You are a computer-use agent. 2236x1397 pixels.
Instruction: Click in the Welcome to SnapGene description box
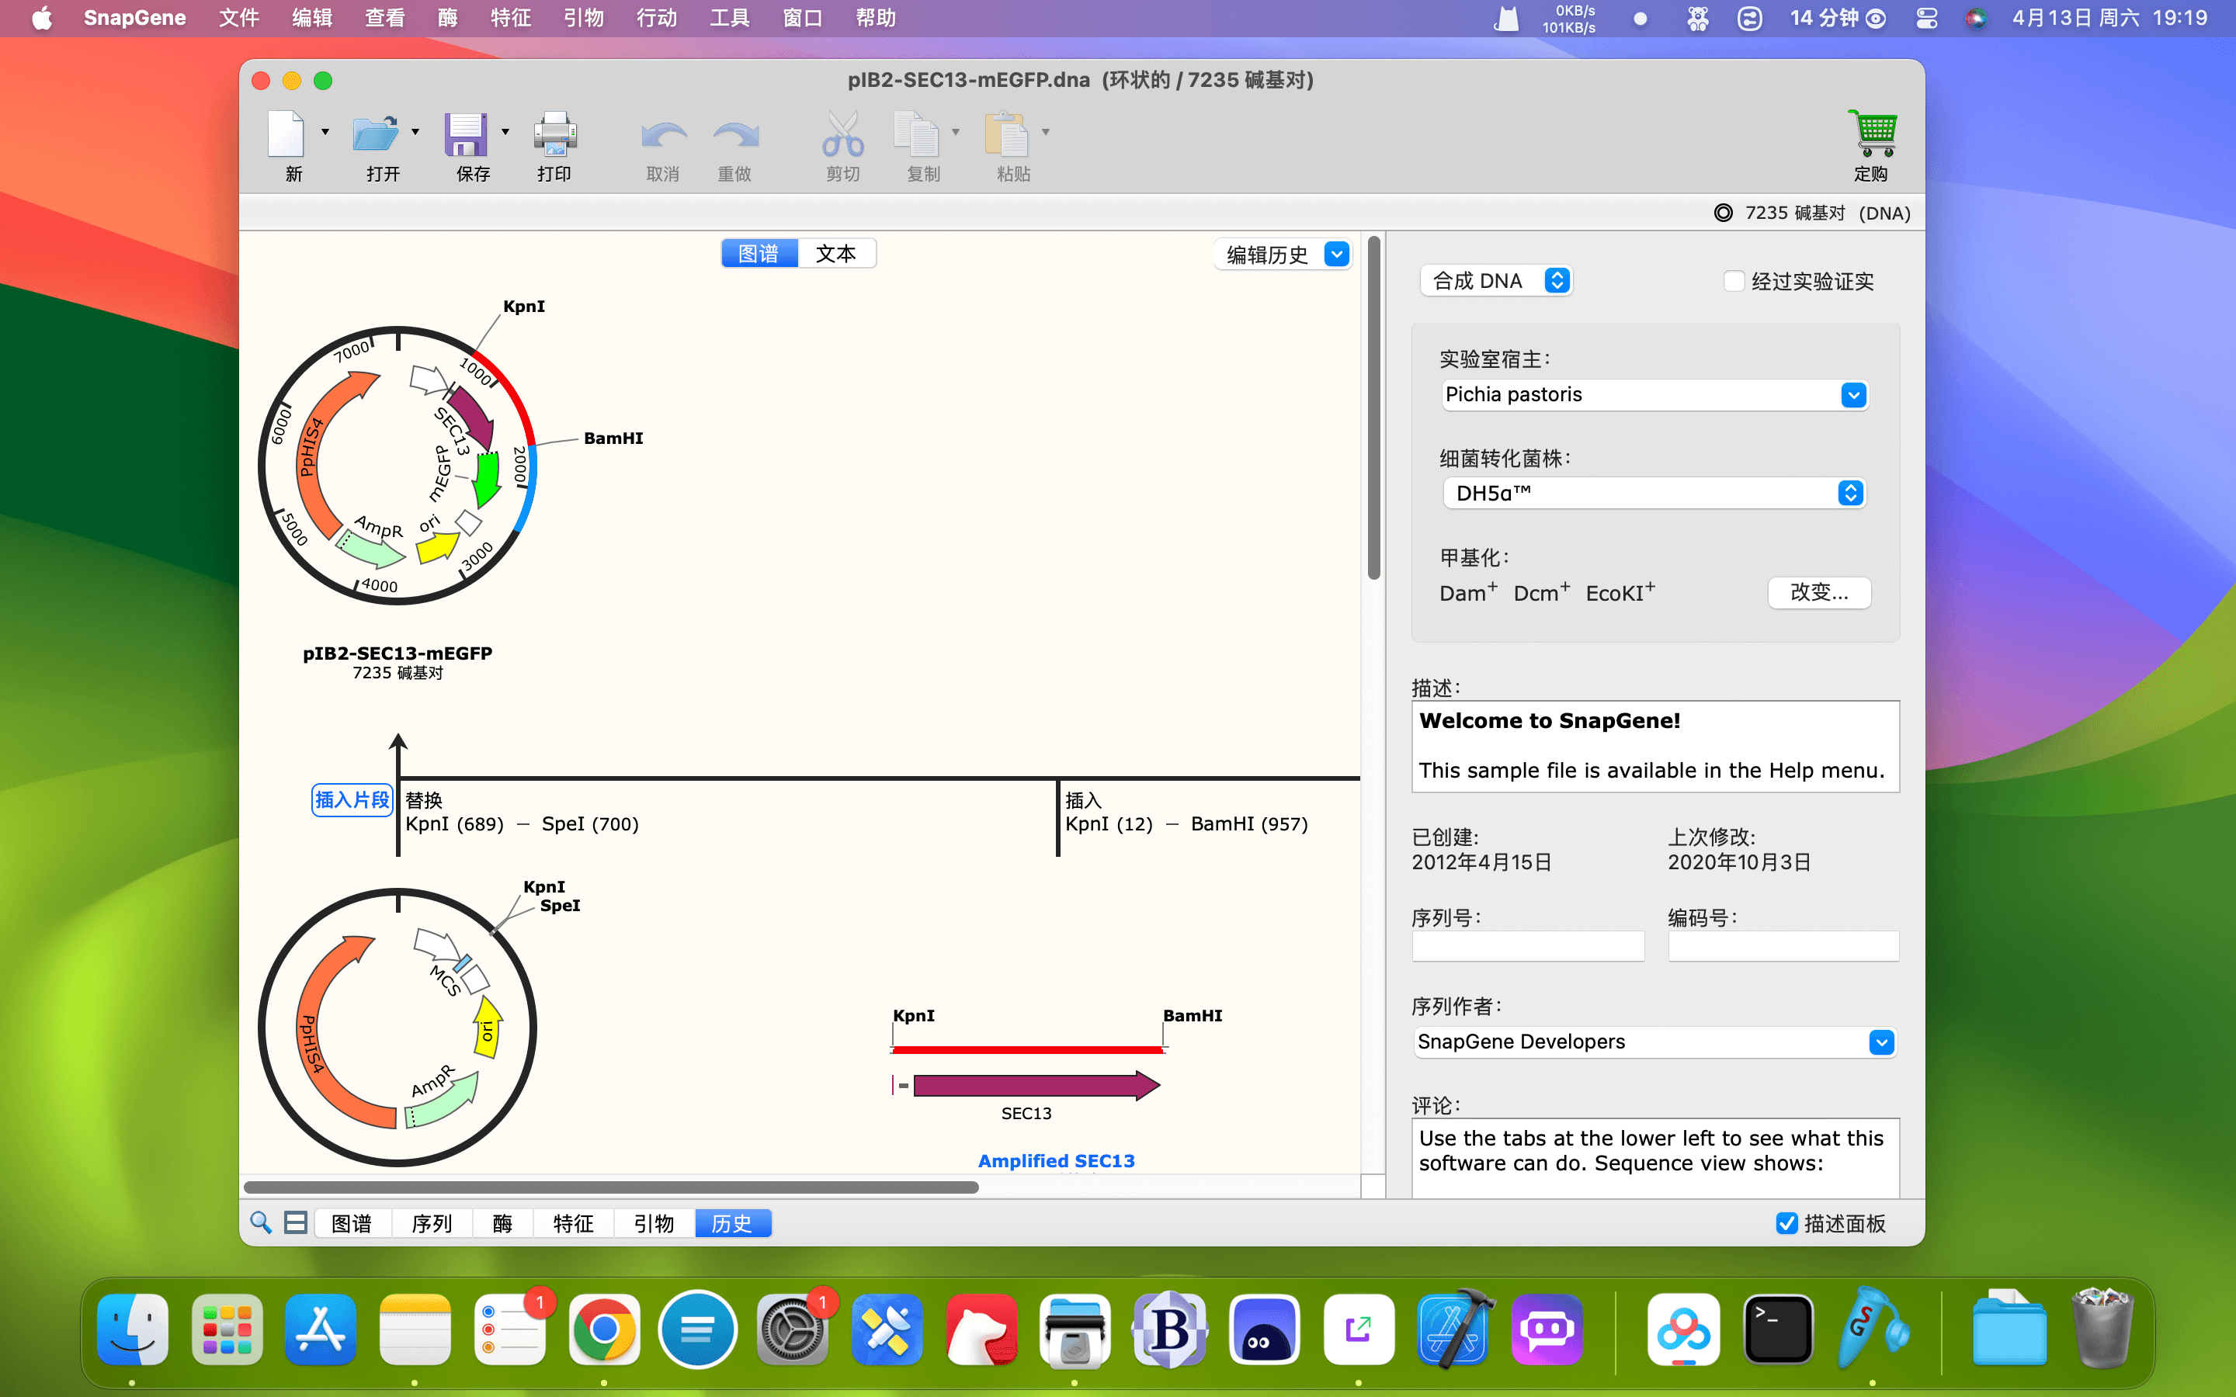pyautogui.click(x=1654, y=746)
